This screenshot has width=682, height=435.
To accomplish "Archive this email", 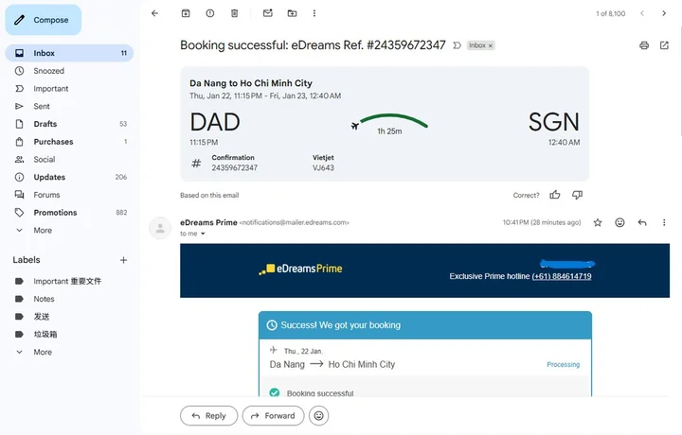I will point(186,13).
